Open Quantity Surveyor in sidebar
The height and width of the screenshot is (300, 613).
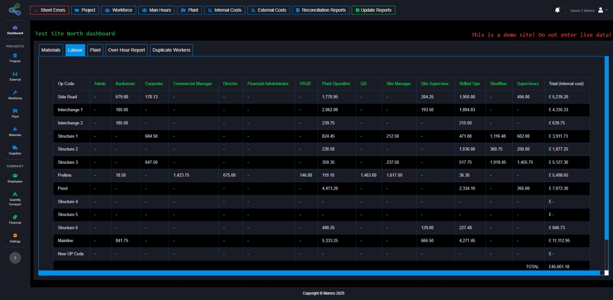[x=15, y=199]
